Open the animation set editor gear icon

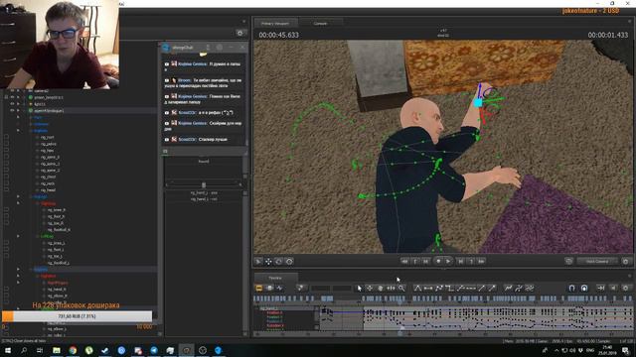[x=239, y=33]
